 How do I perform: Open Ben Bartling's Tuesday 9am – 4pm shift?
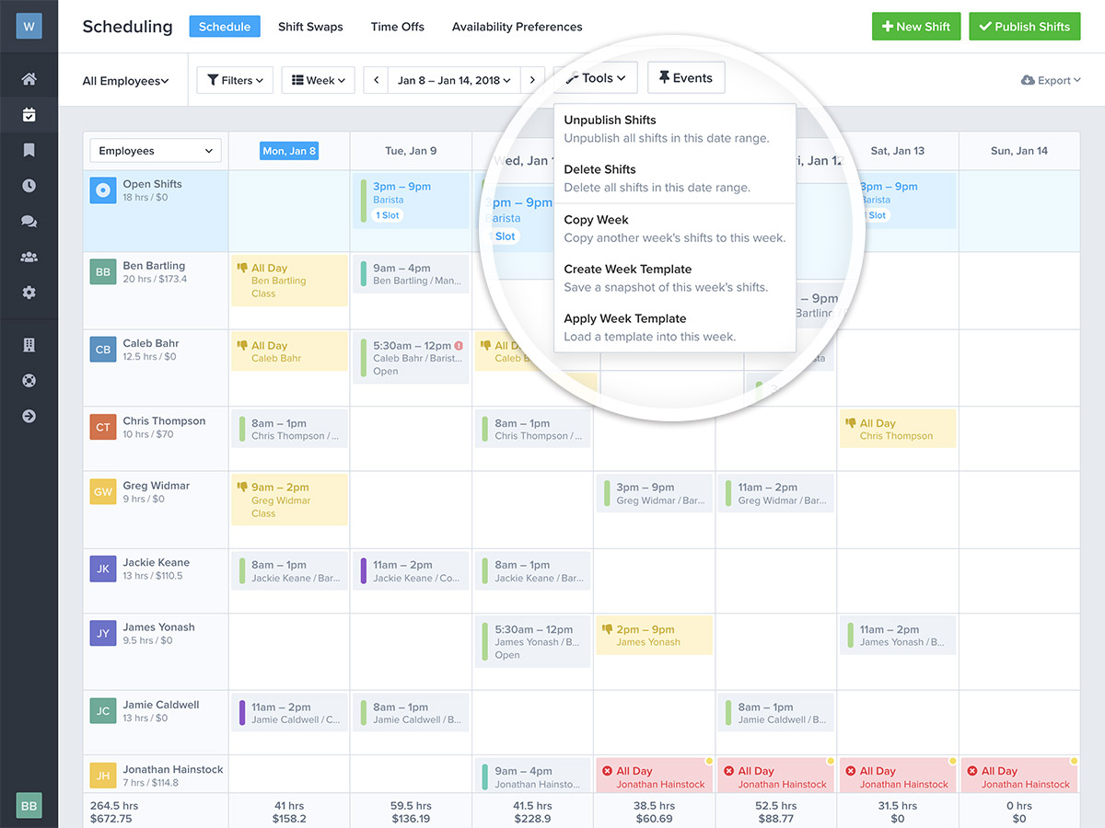411,274
